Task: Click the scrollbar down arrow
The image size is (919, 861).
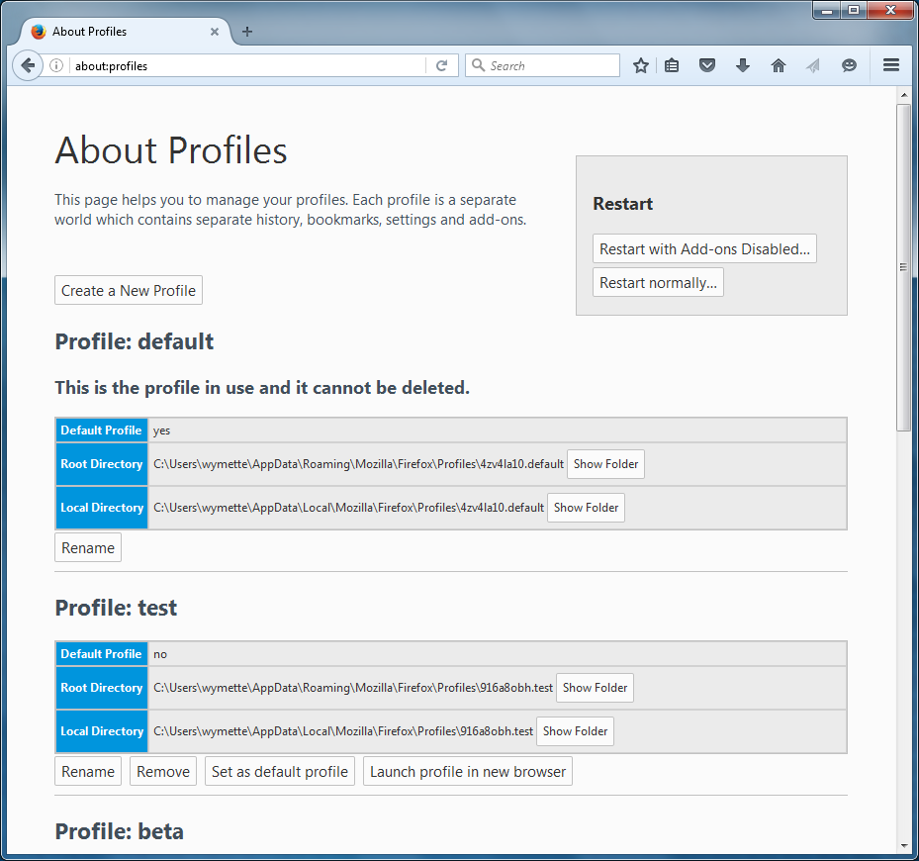Action: coord(904,846)
